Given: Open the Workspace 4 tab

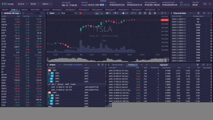Looking at the screenshot, I should [x=97, y=10].
